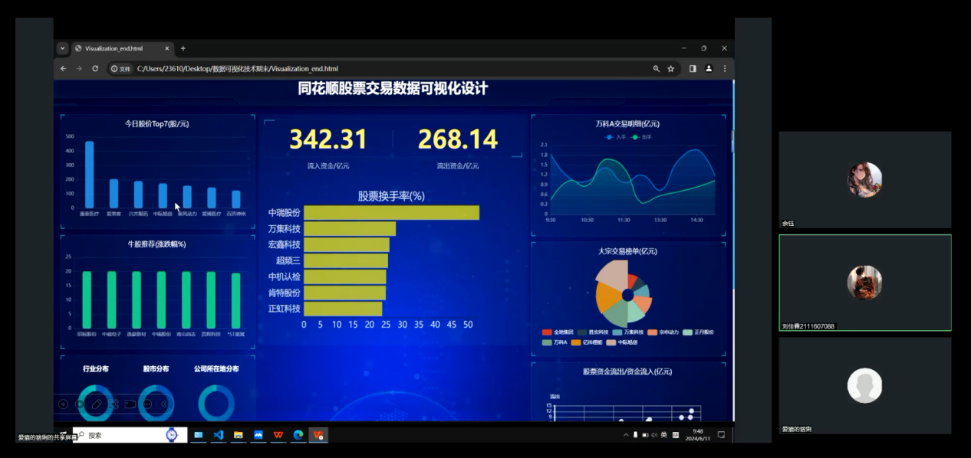Image resolution: width=971 pixels, height=458 pixels.
Task: Toggle the 入手 series in the line chart legend
Action: coord(616,137)
